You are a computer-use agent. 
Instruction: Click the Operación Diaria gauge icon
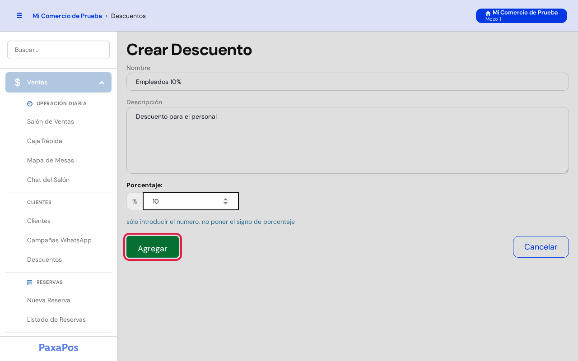30,103
